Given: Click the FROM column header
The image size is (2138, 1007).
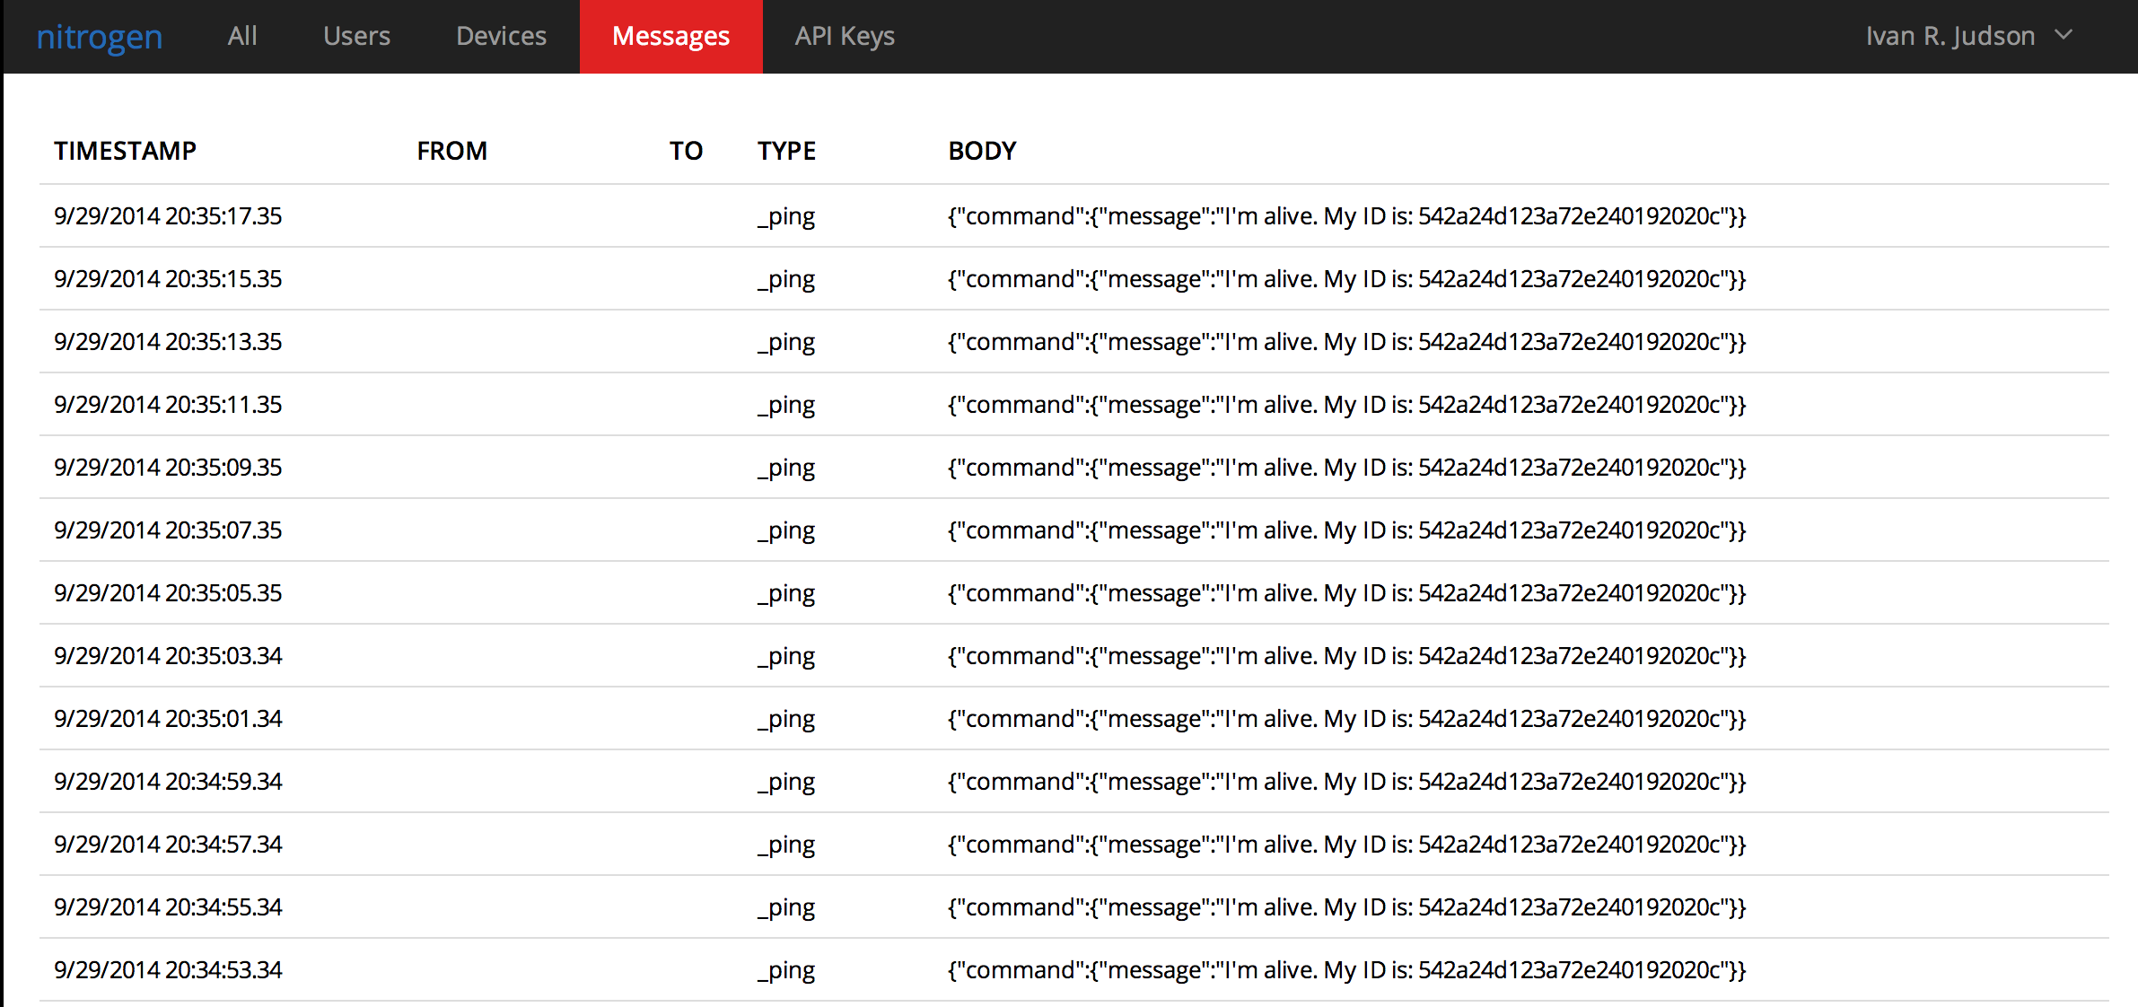Looking at the screenshot, I should point(451,151).
